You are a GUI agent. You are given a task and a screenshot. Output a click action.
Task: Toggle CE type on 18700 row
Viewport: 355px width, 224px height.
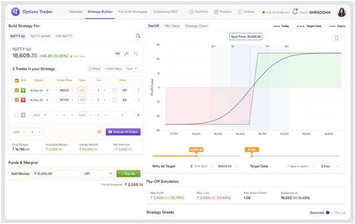(82, 100)
